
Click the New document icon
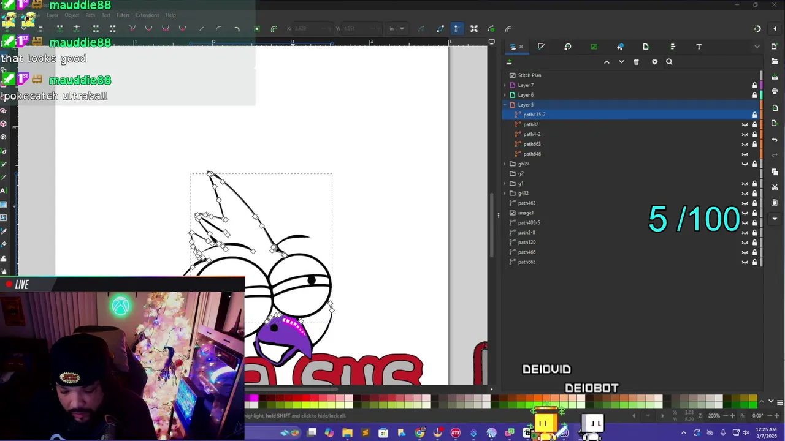pyautogui.click(x=775, y=47)
